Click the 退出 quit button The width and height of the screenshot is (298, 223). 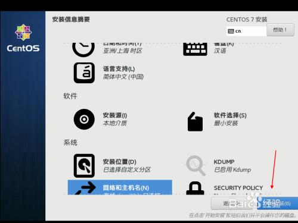tap(232, 203)
